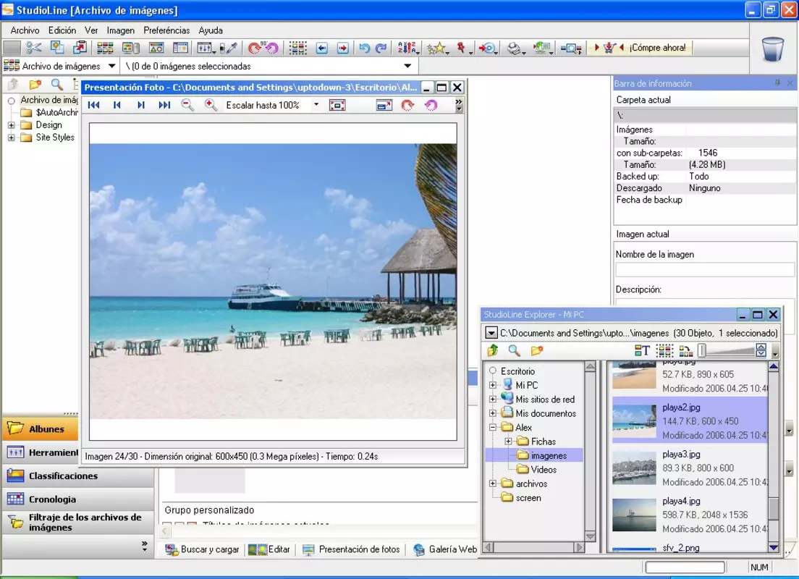Rotate counterclockwise in Presentación Foto toolbar
This screenshot has width=799, height=579.
(431, 105)
